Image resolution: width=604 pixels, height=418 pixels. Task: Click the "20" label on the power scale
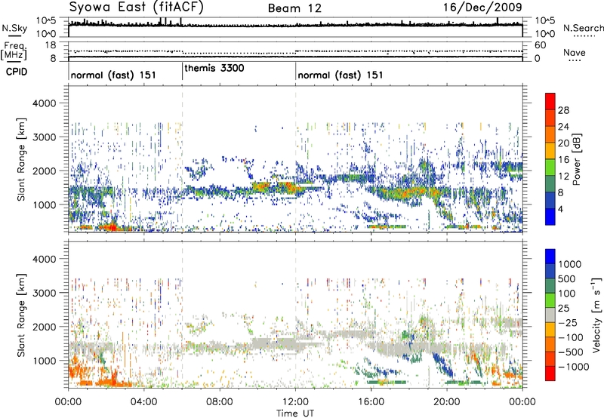click(x=563, y=143)
